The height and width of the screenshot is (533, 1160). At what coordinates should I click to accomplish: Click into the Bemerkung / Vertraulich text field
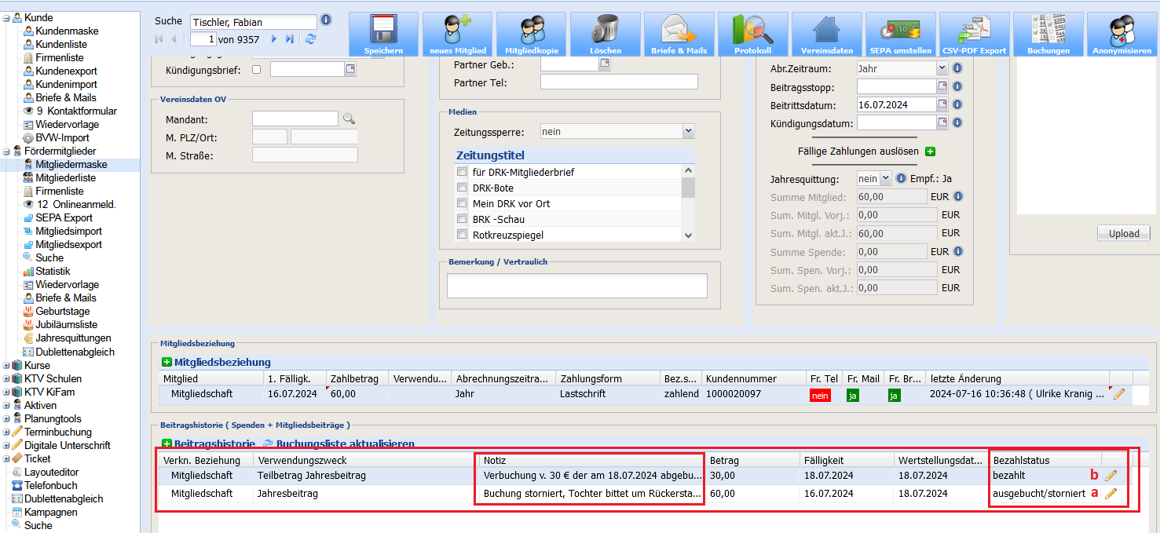click(577, 286)
